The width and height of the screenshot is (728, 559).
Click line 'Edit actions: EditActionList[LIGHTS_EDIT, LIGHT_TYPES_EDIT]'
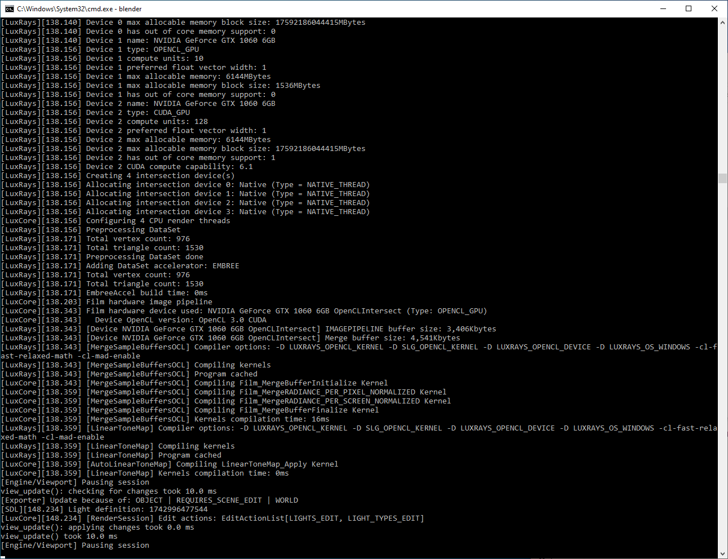pyautogui.click(x=212, y=518)
